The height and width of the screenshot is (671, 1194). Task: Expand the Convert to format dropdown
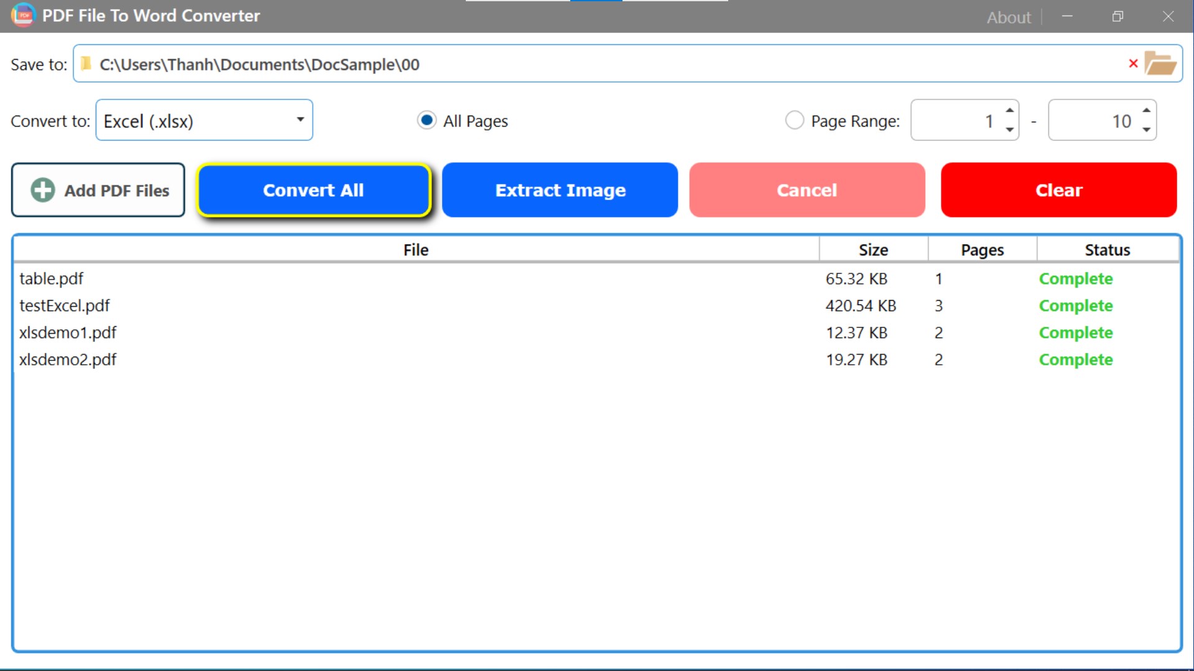(204, 120)
